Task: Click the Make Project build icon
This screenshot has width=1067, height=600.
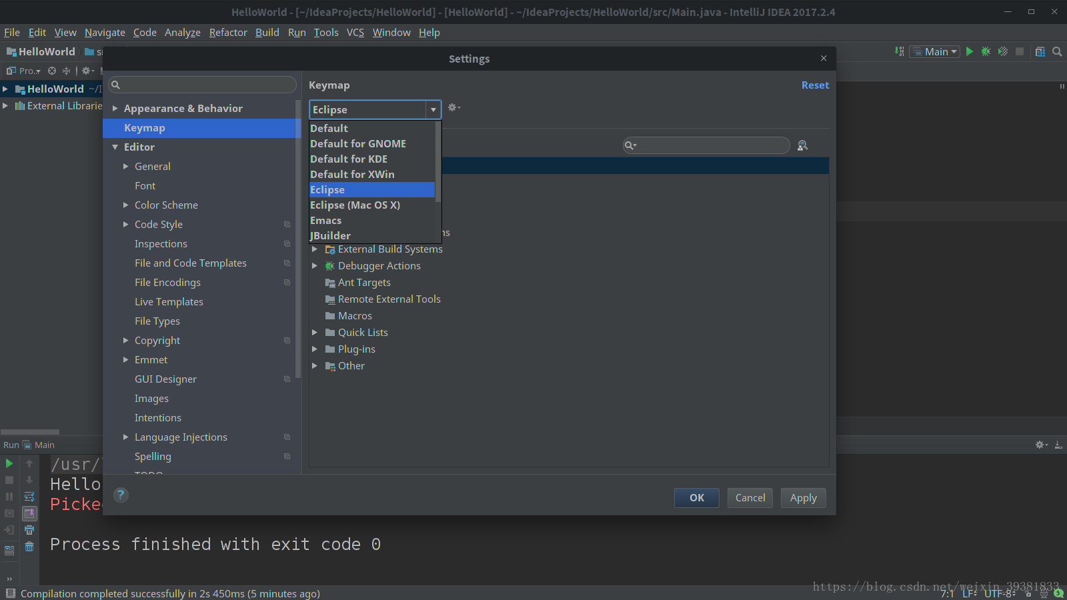Action: [900, 51]
